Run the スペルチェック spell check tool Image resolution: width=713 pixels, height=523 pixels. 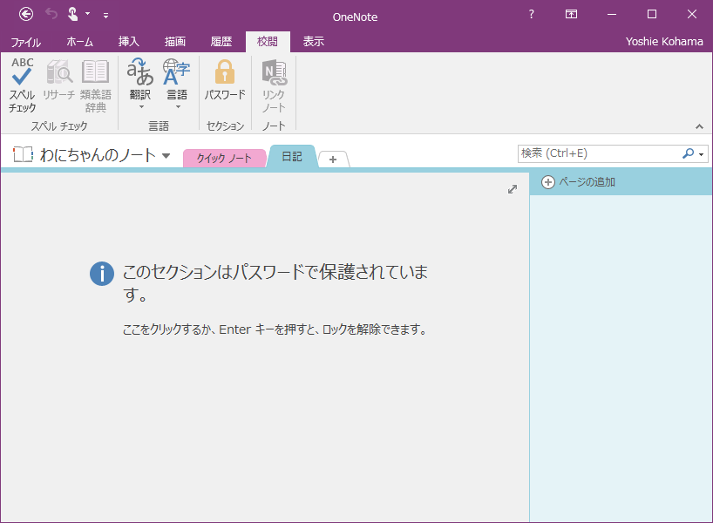[x=21, y=83]
